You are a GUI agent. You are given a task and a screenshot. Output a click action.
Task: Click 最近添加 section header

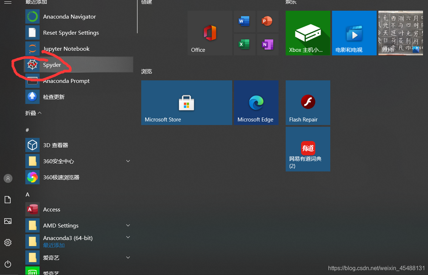(x=36, y=2)
